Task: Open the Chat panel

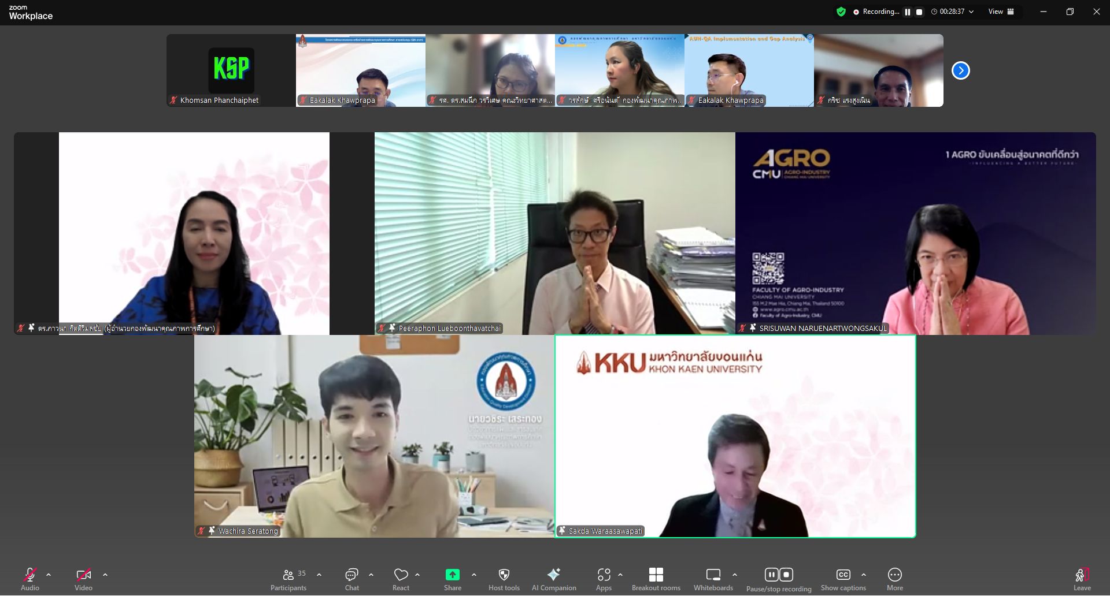Action: click(351, 579)
